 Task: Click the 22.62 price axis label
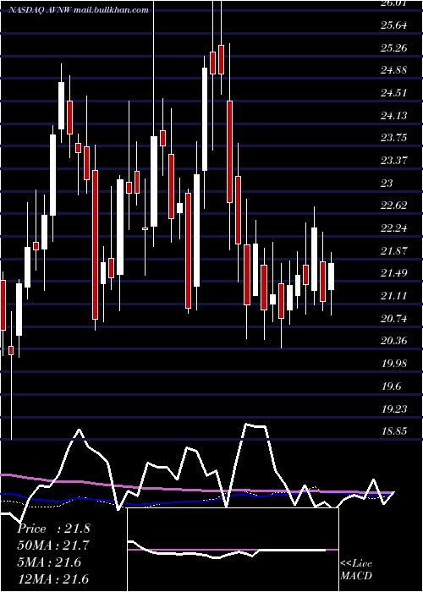tap(394, 206)
